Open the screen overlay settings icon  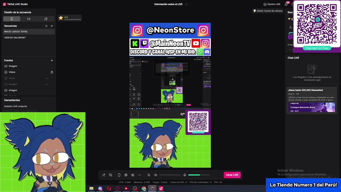pyautogui.click(x=111, y=175)
